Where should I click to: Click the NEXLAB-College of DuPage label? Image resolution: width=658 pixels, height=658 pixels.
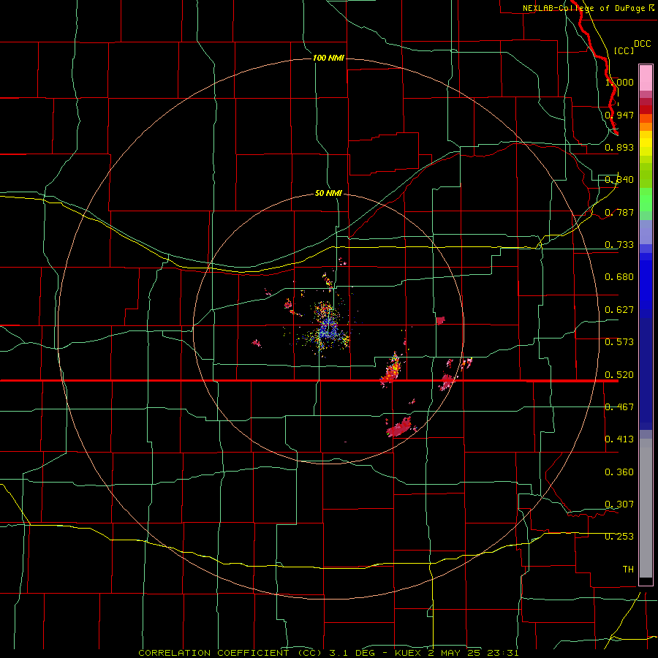click(x=583, y=8)
